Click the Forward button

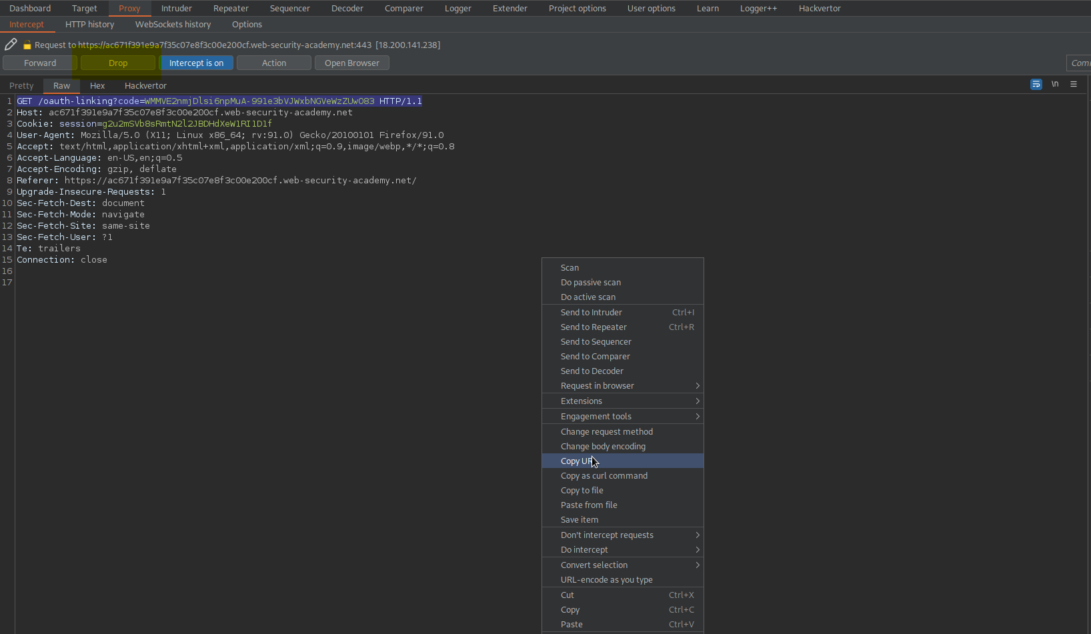[x=40, y=63]
